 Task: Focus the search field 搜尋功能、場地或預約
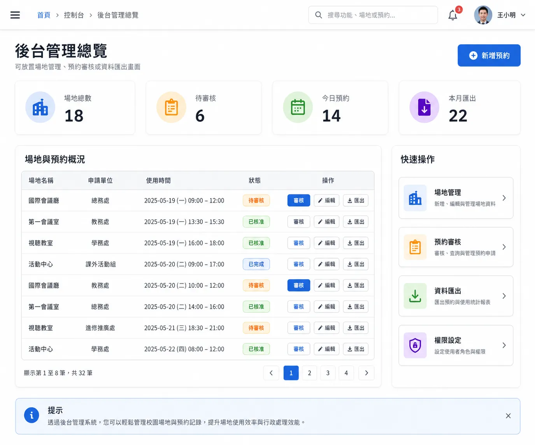pyautogui.click(x=373, y=15)
